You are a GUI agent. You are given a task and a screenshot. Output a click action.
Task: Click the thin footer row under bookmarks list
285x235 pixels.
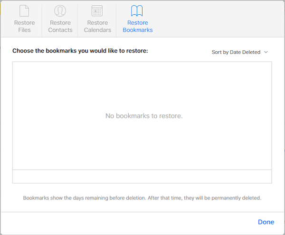tap(142, 176)
